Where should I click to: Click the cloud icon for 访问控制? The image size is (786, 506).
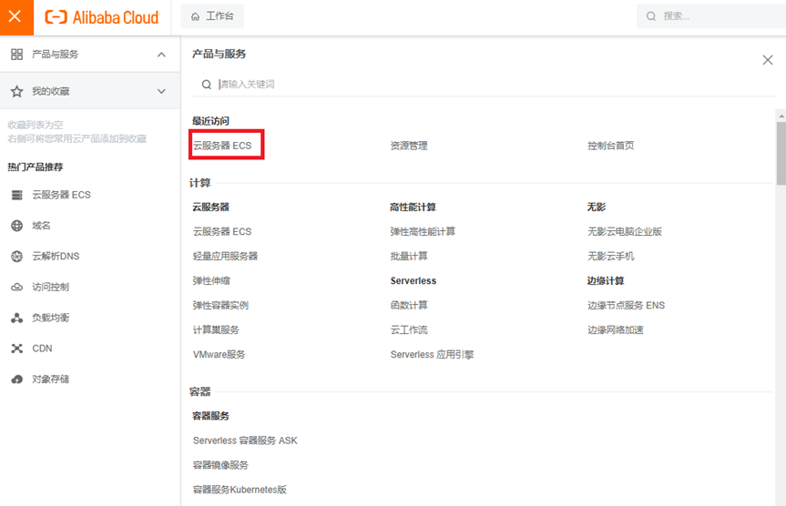coord(17,287)
